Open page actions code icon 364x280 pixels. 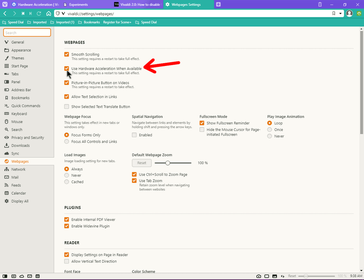[x=283, y=276]
